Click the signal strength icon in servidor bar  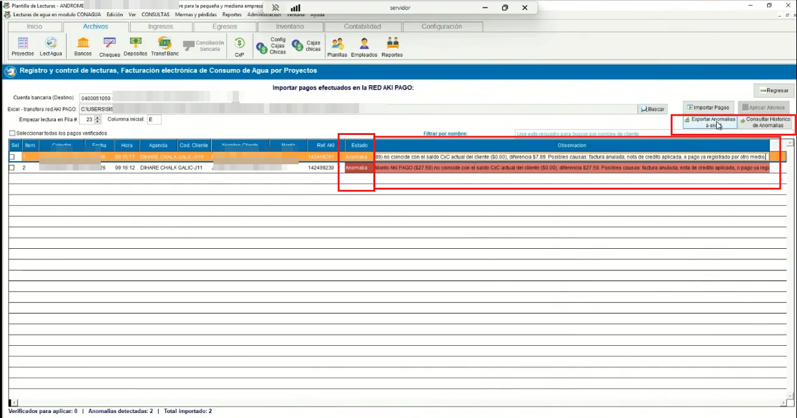pos(296,7)
